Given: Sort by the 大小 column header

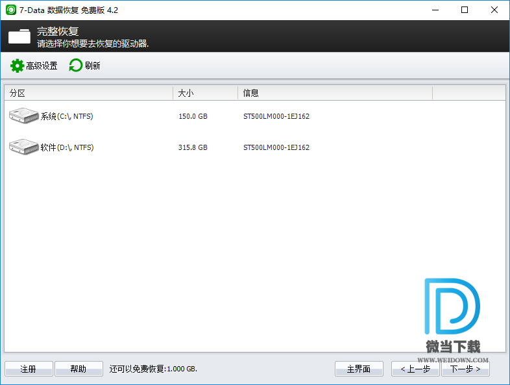Looking at the screenshot, I should [205, 93].
